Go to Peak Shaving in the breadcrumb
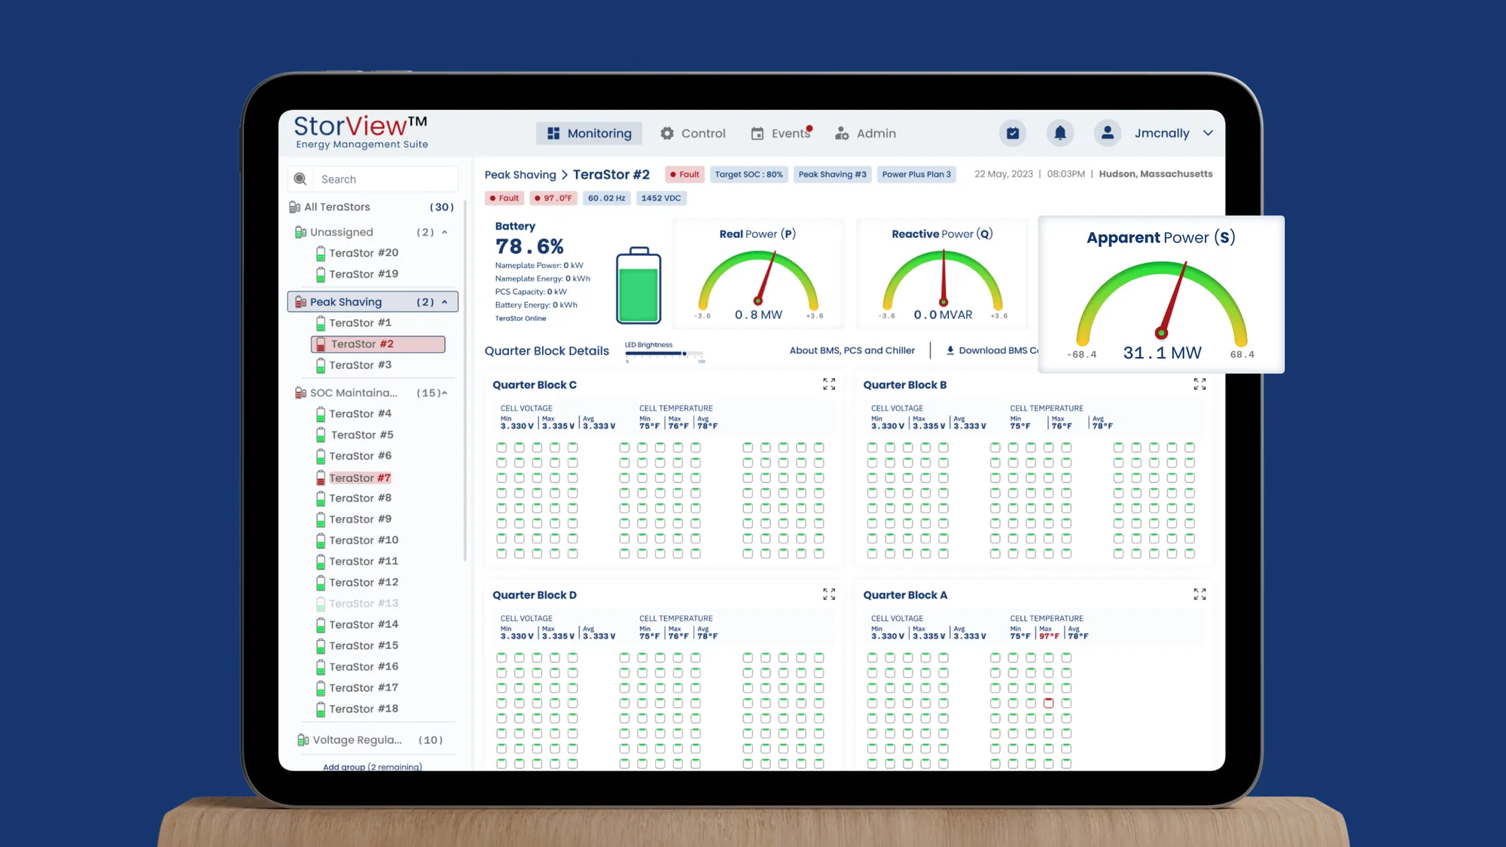1506x847 pixels. (520, 175)
